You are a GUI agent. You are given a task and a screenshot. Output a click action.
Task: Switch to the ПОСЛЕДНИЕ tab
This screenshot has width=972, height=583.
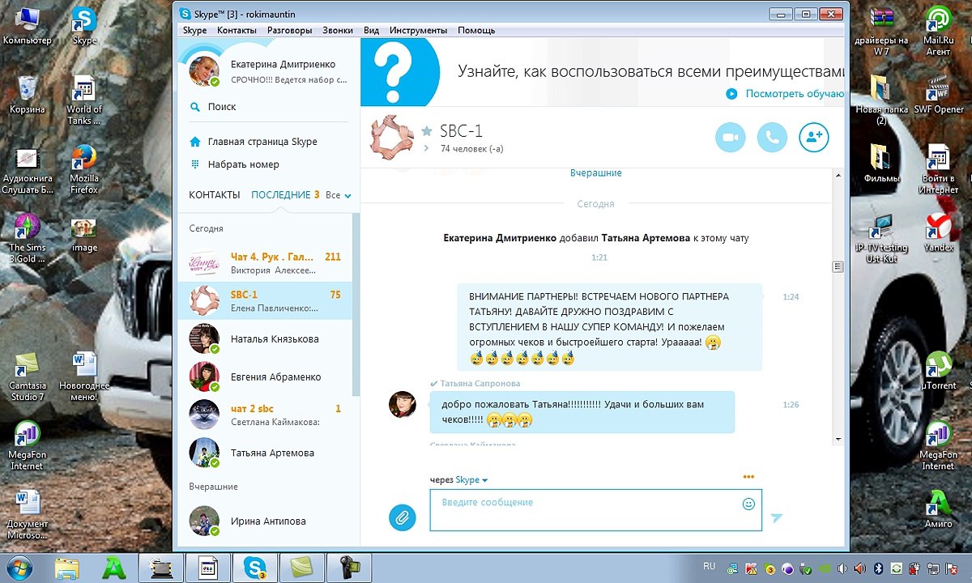(x=281, y=195)
